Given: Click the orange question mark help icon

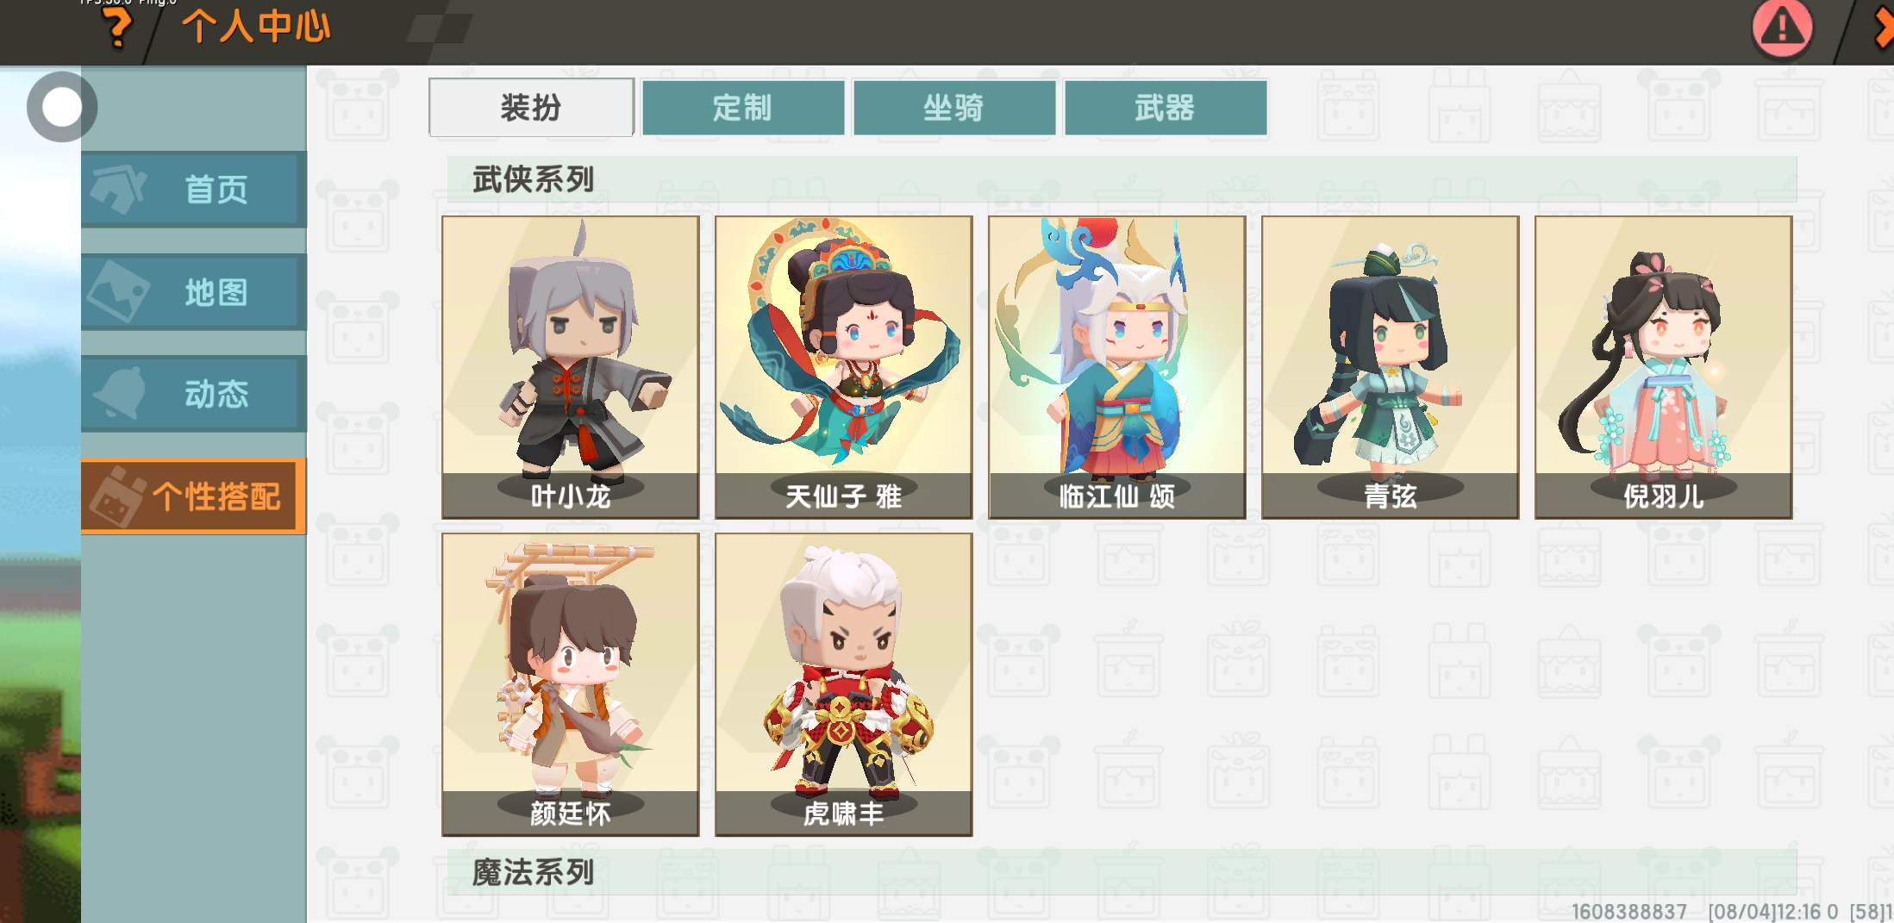Looking at the screenshot, I should [118, 27].
